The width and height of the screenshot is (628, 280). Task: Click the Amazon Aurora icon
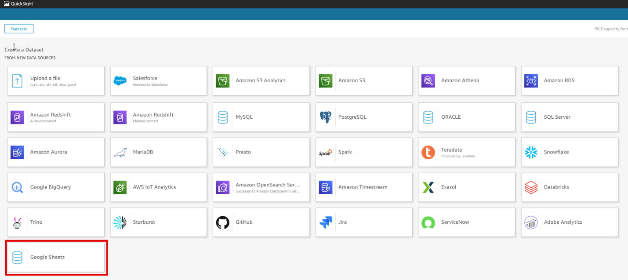pos(17,152)
